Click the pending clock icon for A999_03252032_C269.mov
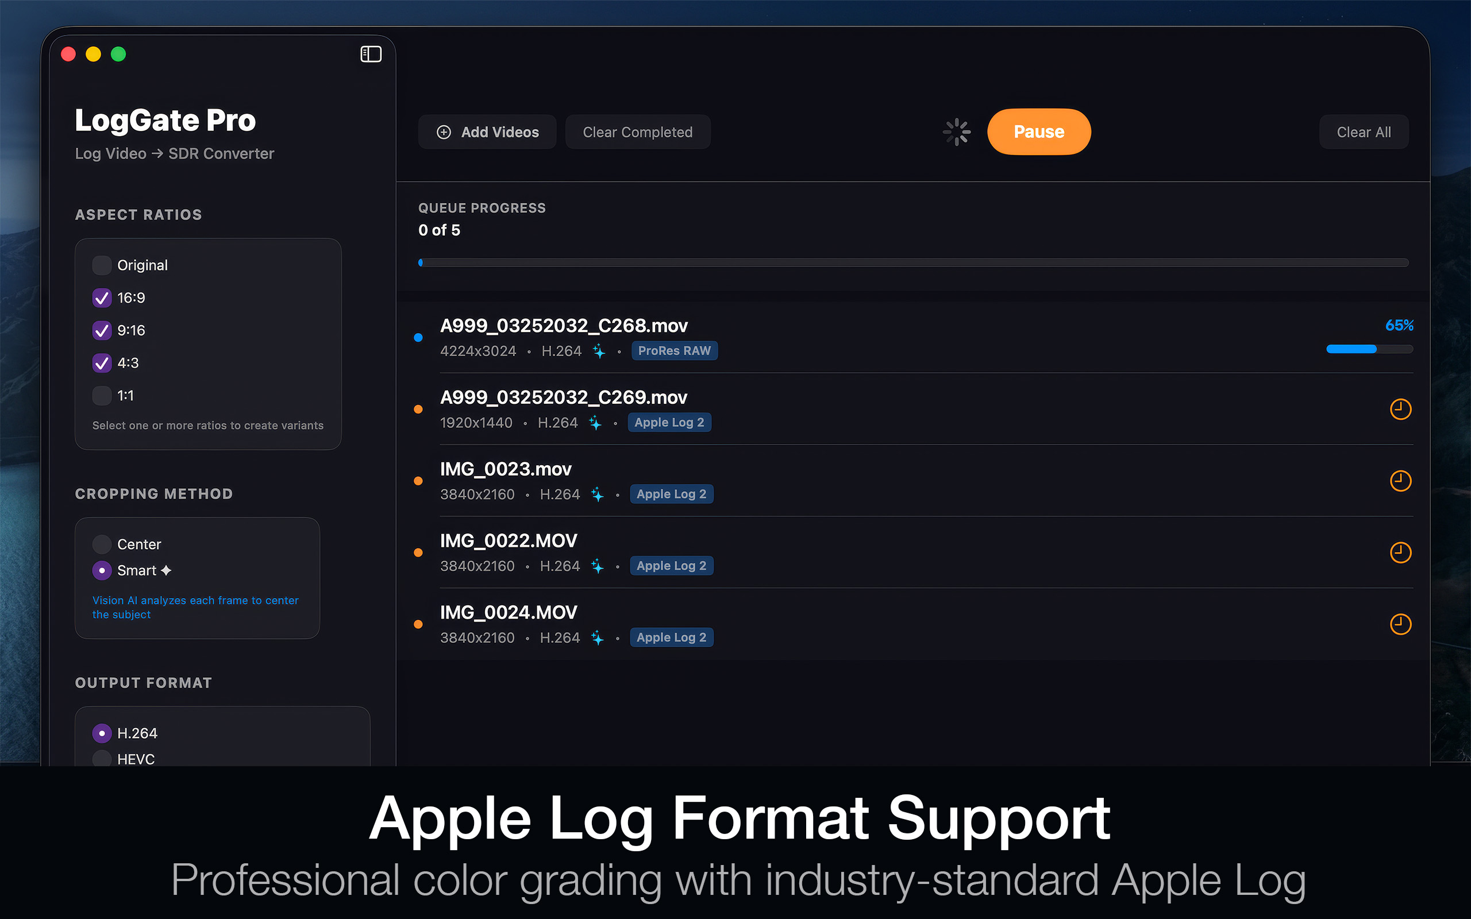The height and width of the screenshot is (919, 1471). pyautogui.click(x=1400, y=409)
